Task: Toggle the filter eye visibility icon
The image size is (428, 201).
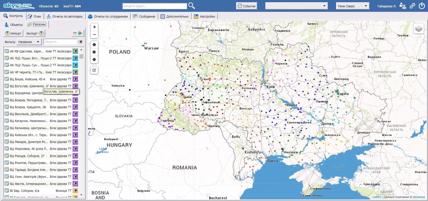Action: [81, 42]
